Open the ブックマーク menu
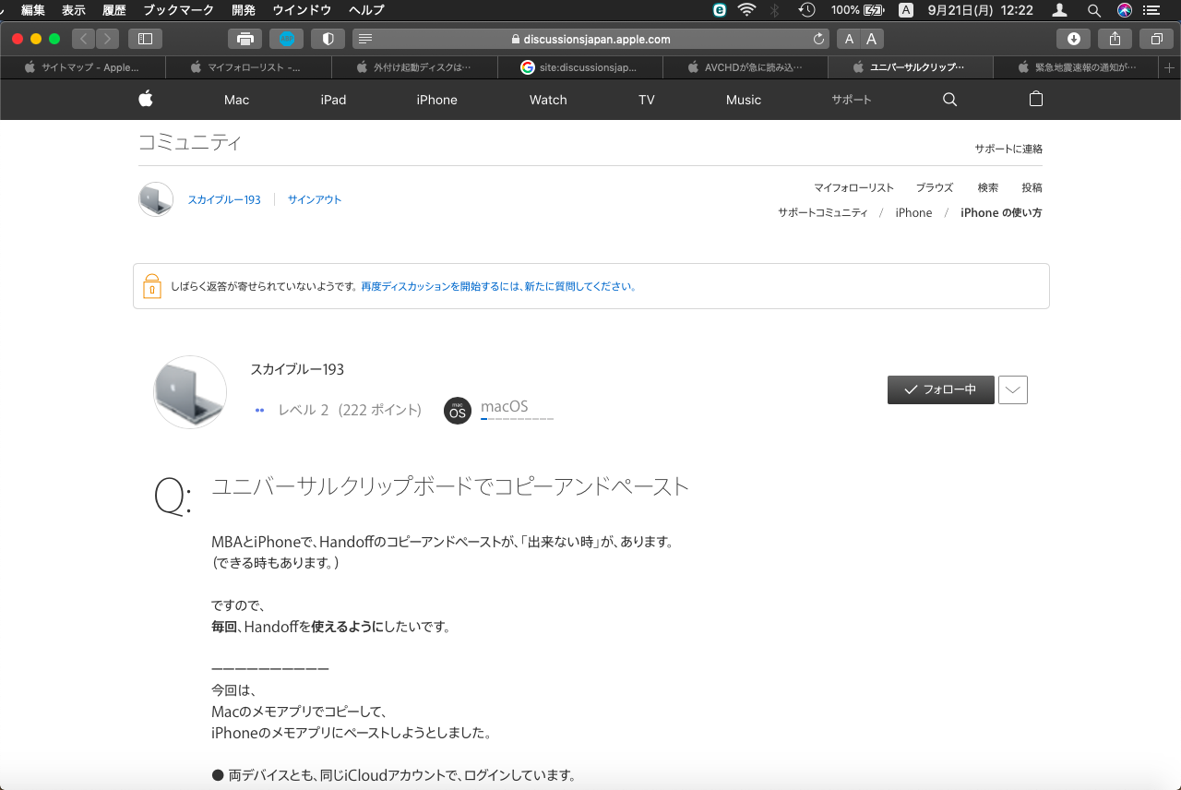The height and width of the screenshot is (790, 1181). click(179, 10)
